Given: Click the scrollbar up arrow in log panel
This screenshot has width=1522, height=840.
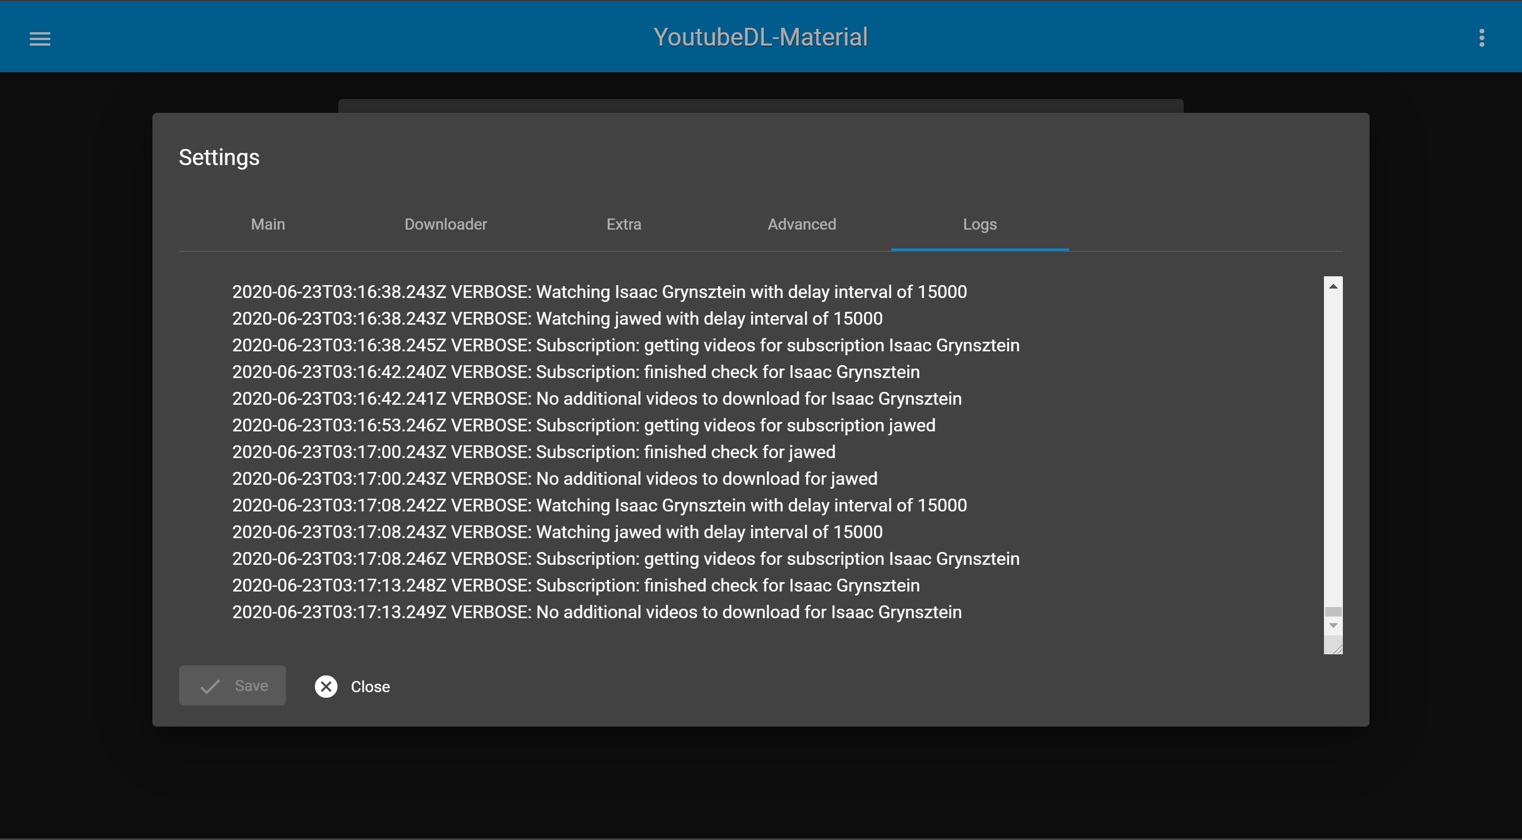Looking at the screenshot, I should [1333, 286].
